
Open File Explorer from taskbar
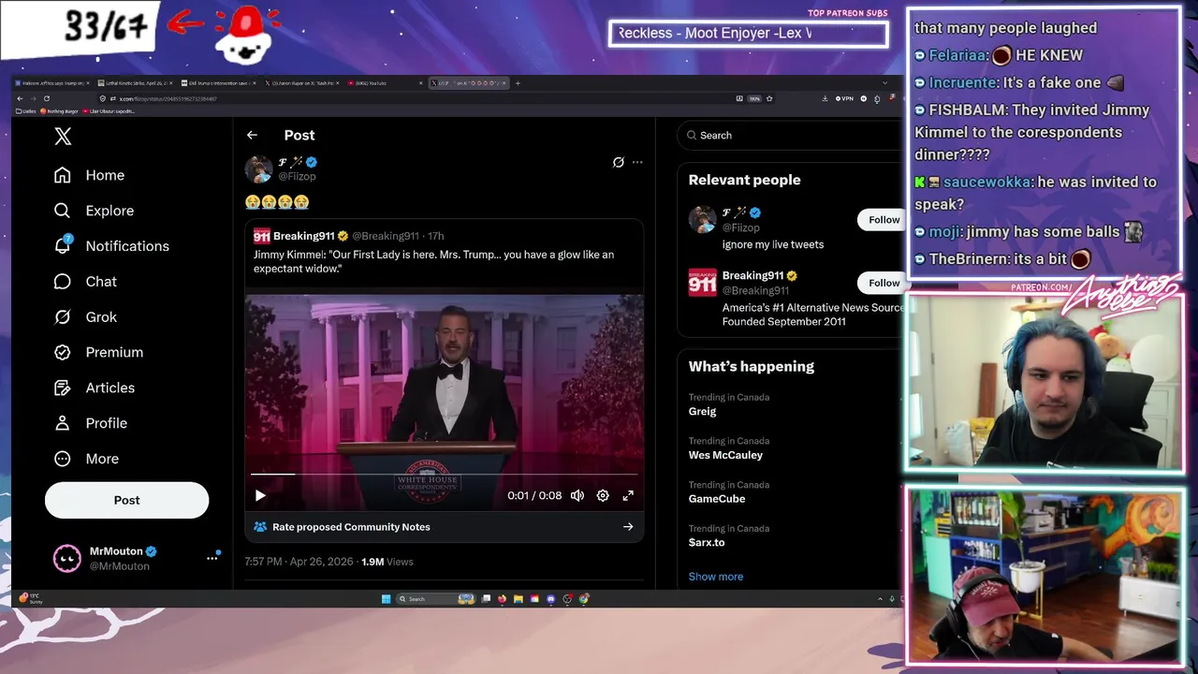(518, 599)
